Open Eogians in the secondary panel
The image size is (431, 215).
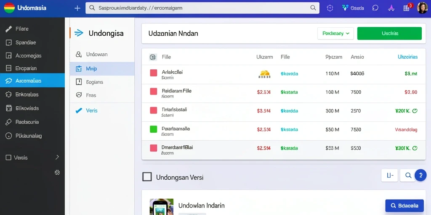[x=102, y=82]
